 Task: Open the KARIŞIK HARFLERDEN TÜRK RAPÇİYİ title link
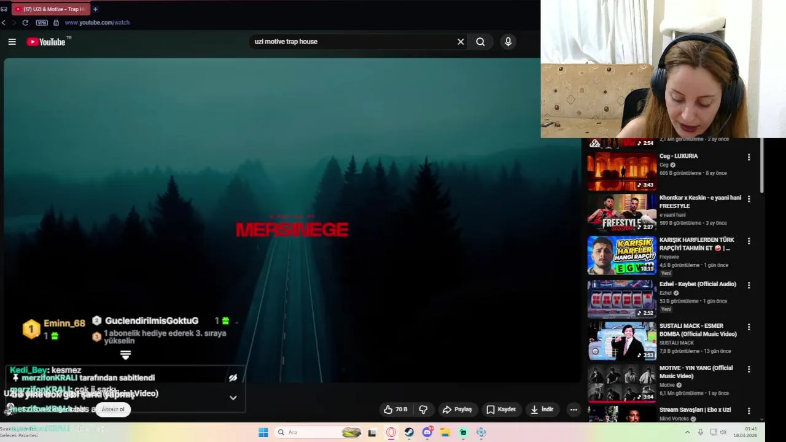697,244
